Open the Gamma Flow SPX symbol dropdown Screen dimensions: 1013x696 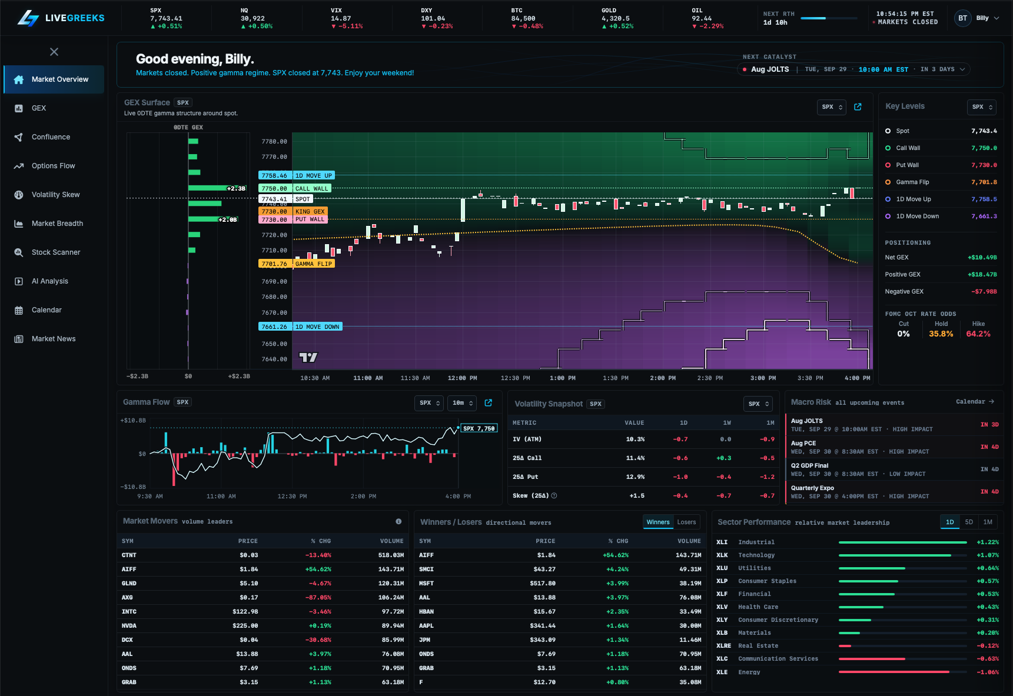point(429,403)
